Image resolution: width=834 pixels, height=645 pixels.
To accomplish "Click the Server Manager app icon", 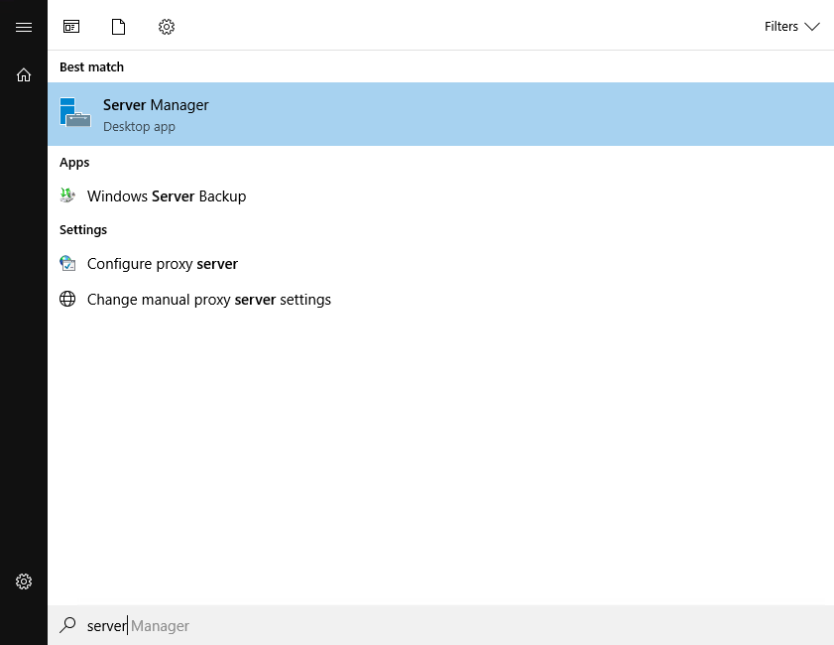I will tap(75, 112).
